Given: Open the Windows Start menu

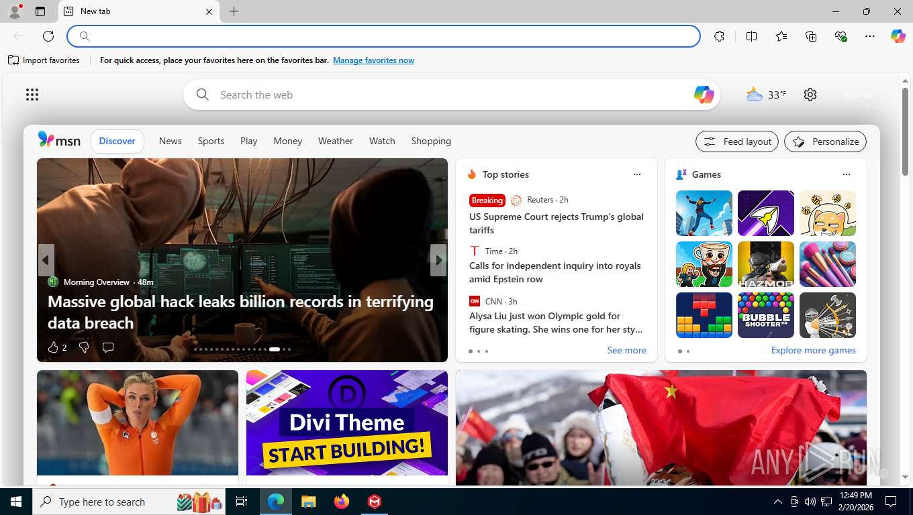Looking at the screenshot, I should (15, 502).
